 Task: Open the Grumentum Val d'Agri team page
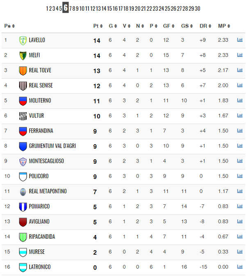click(x=52, y=146)
